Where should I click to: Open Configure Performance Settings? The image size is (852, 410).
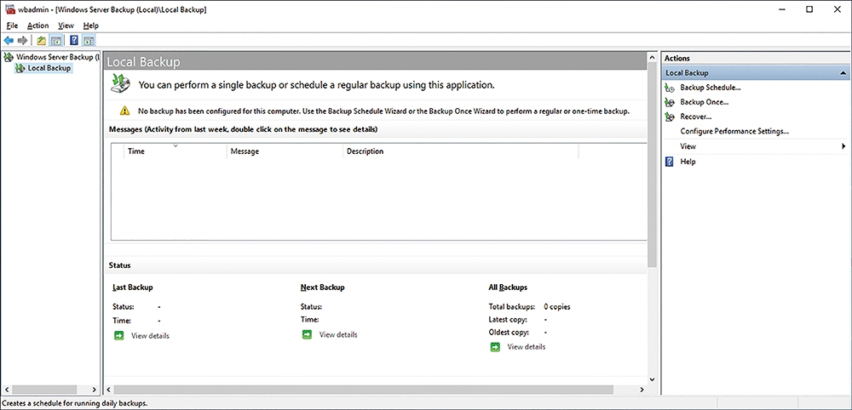point(734,131)
